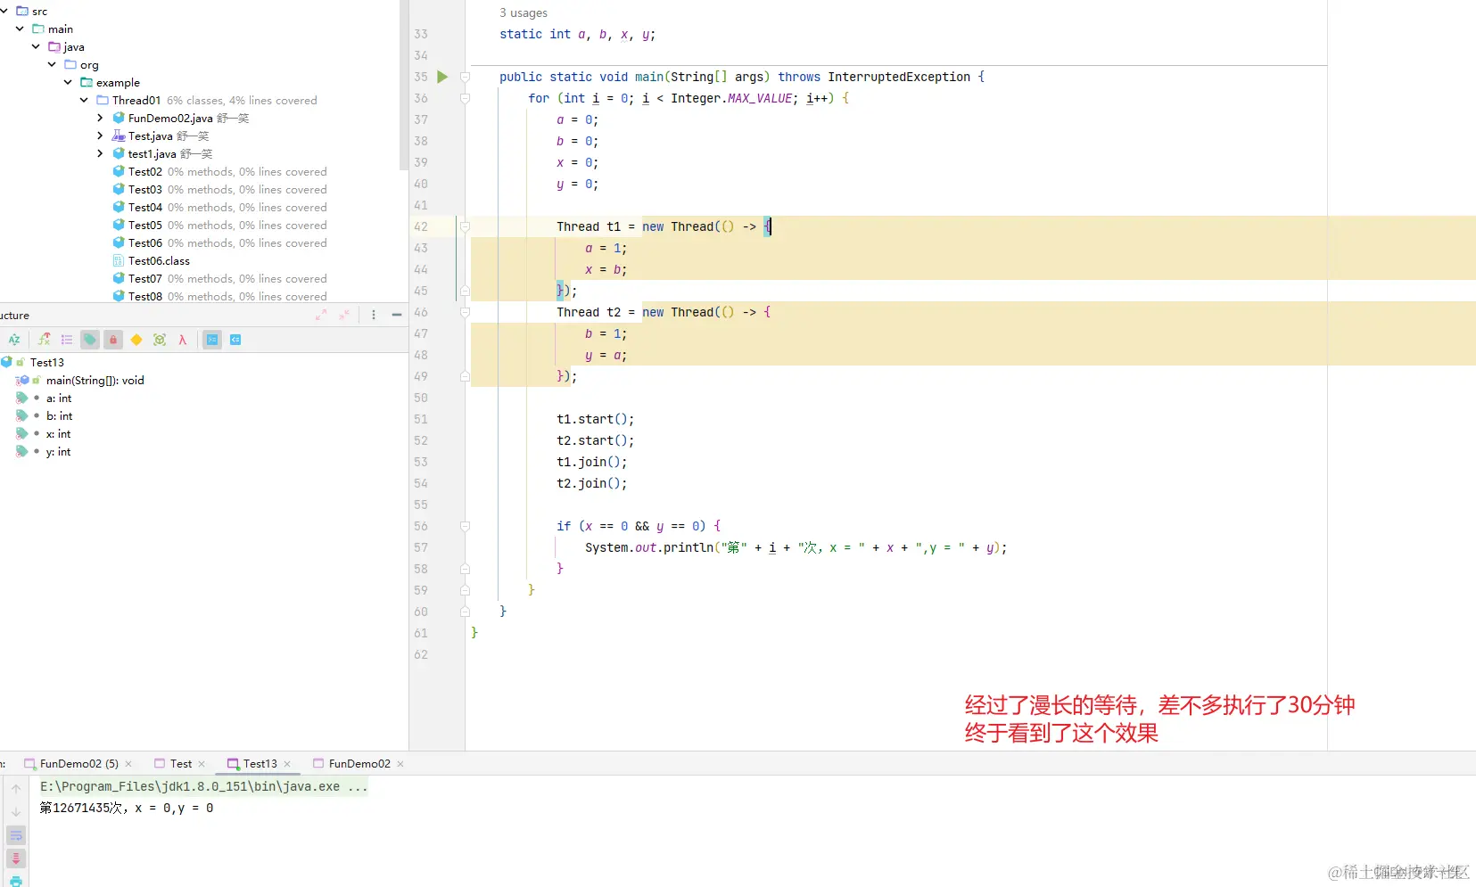Select Test07 class in project tree
Image resolution: width=1476 pixels, height=887 pixels.
pyautogui.click(x=145, y=278)
